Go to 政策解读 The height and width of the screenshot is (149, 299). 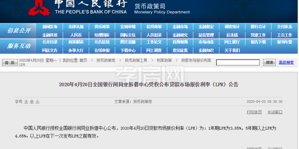point(76,42)
